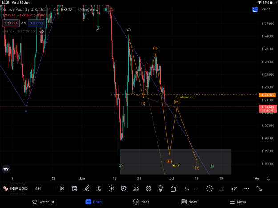Screen dimensions: 278x208
Task: Select the red current price 1.21234 label
Action: [267, 109]
